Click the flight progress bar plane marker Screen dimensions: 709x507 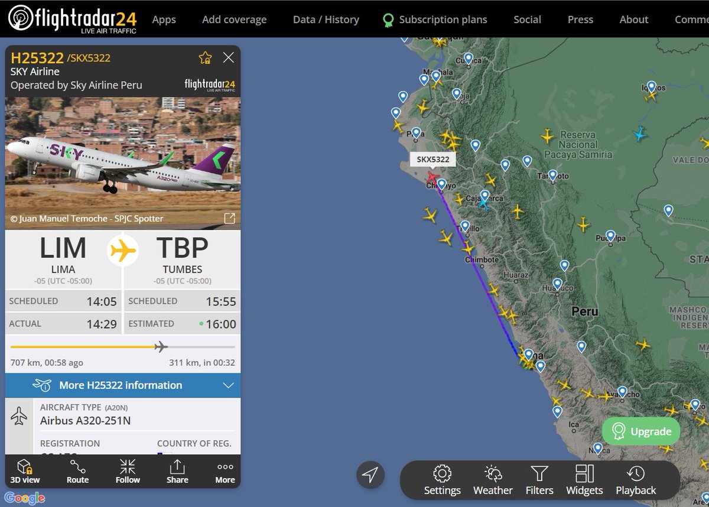(x=161, y=346)
